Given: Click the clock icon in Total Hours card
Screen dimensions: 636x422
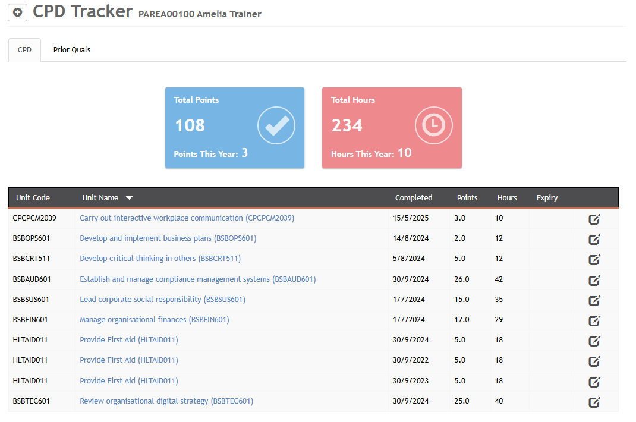Looking at the screenshot, I should (433, 125).
